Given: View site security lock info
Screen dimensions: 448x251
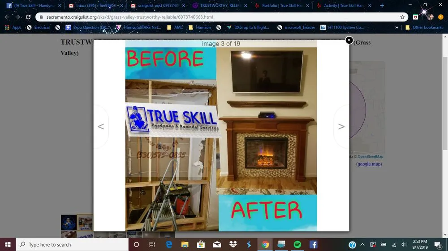Looking at the screenshot, I should (41, 17).
